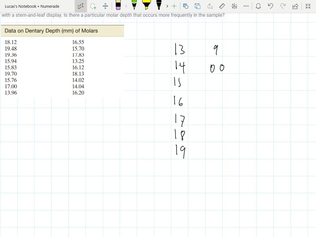The image size is (316, 237).
Task: Activate the Insert Space tool
Action: tap(106, 6)
